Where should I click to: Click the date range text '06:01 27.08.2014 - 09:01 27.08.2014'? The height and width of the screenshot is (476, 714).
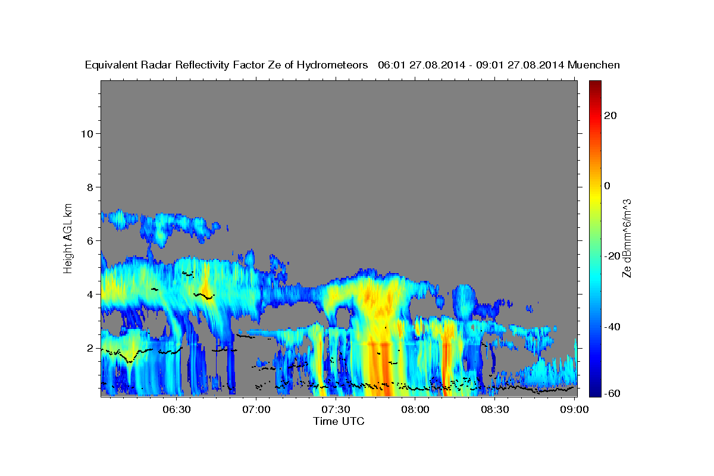pos(471,65)
